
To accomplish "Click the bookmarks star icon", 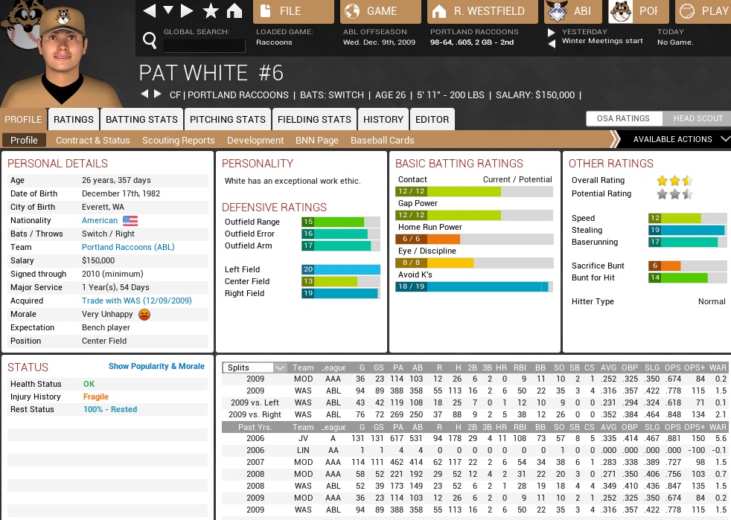I will click(x=211, y=11).
